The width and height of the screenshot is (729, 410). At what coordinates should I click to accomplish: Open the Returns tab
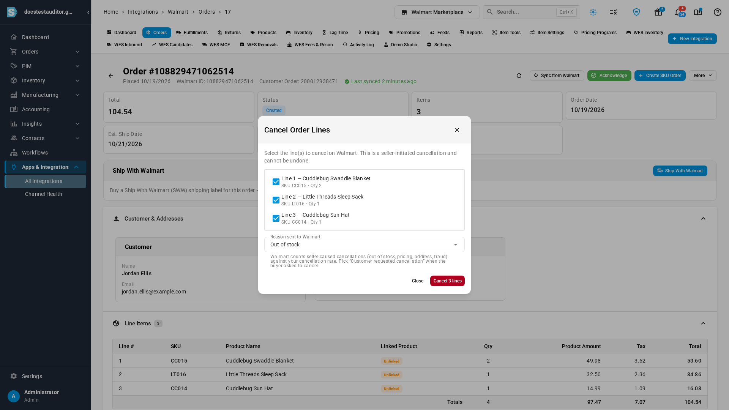(229, 33)
